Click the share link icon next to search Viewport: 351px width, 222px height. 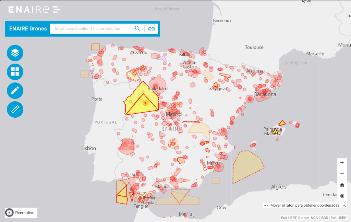[151, 29]
